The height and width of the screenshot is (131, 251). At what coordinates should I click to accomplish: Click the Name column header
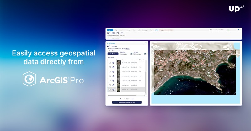coord(123,60)
